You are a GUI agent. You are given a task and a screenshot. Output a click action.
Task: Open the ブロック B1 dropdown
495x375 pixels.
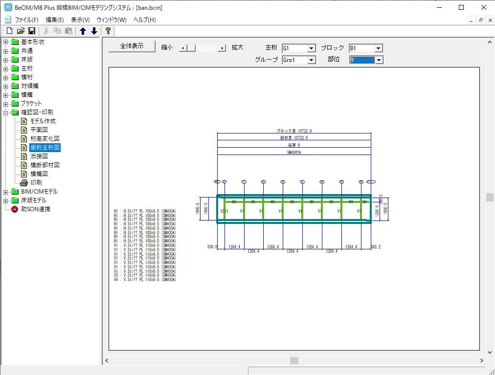click(x=378, y=48)
